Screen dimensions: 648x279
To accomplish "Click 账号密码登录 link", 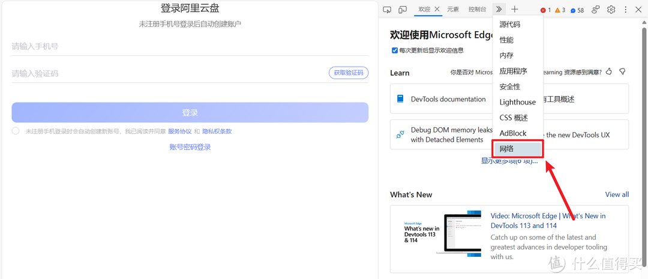I will pyautogui.click(x=190, y=147).
